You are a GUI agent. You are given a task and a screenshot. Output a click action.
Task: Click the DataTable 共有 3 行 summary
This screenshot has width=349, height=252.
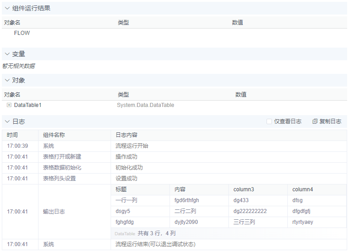145,233
